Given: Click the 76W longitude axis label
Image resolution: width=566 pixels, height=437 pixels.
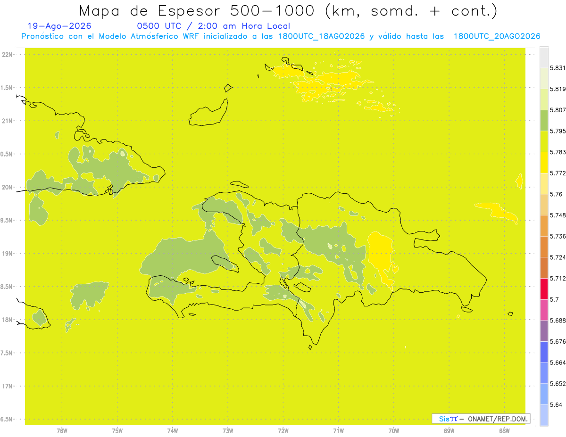Looking at the screenshot, I should click(62, 431).
